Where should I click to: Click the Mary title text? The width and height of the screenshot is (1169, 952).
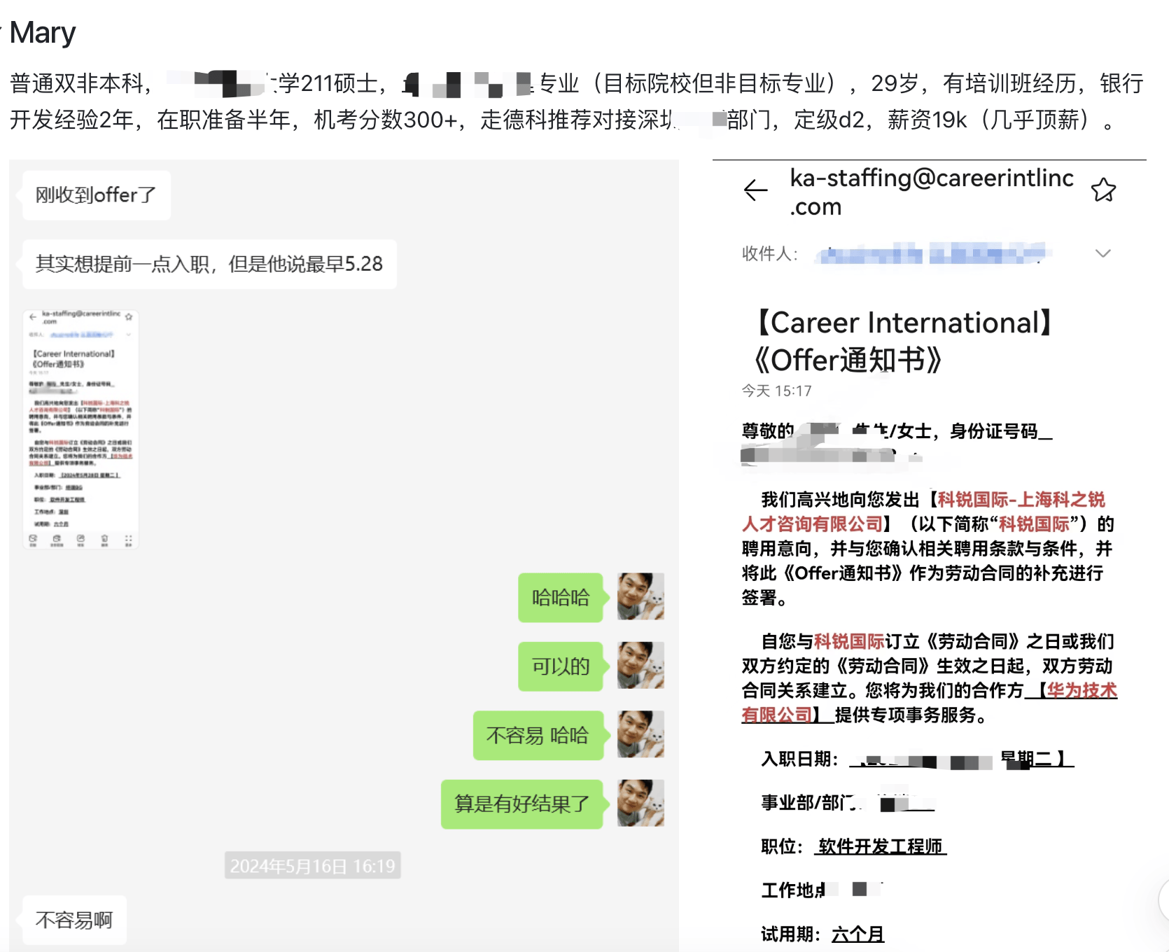click(43, 32)
